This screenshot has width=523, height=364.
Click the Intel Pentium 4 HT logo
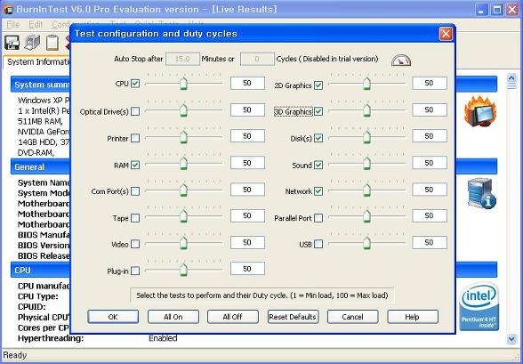[479, 306]
